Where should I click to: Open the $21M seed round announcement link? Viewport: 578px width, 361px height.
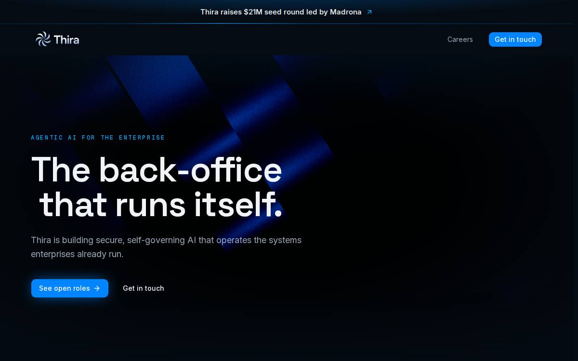287,12
